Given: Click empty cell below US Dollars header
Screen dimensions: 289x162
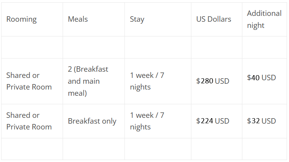Looking at the screenshot, I should [x=217, y=47].
